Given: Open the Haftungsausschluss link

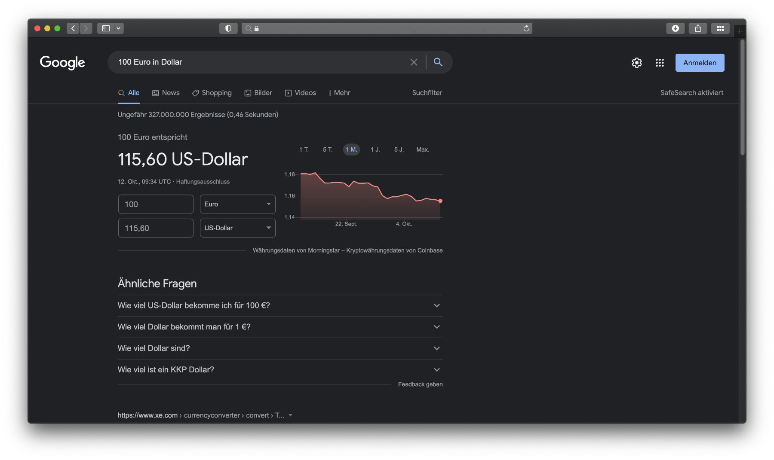Looking at the screenshot, I should [203, 182].
